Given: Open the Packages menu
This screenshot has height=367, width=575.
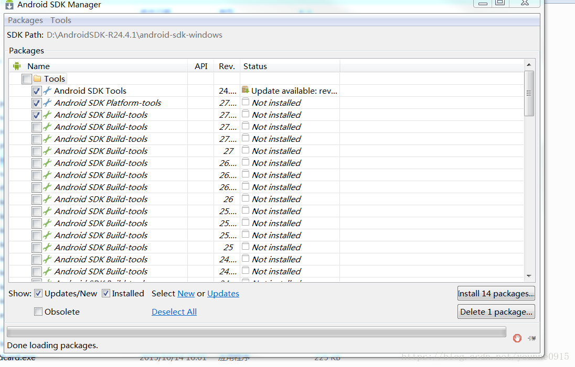Looking at the screenshot, I should coord(25,20).
